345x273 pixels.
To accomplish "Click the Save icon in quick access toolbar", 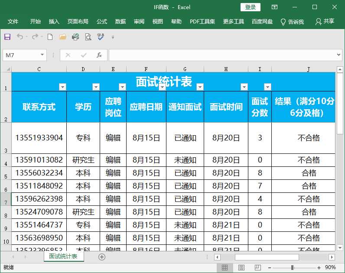I will tap(7, 37).
